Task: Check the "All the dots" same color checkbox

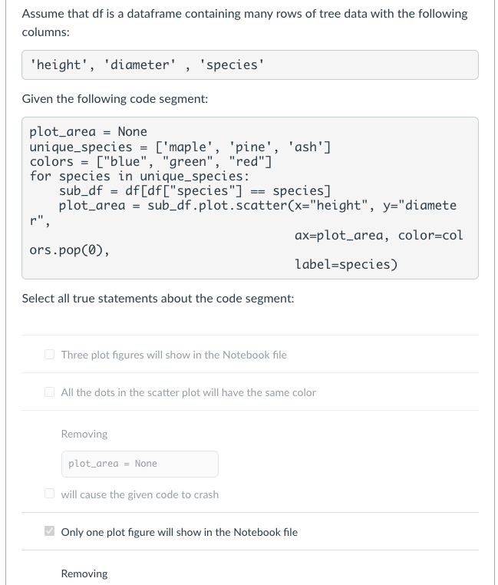Action: [49, 392]
